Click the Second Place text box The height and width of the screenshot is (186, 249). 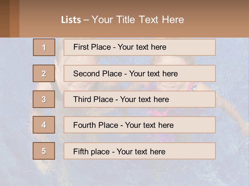pyautogui.click(x=140, y=73)
